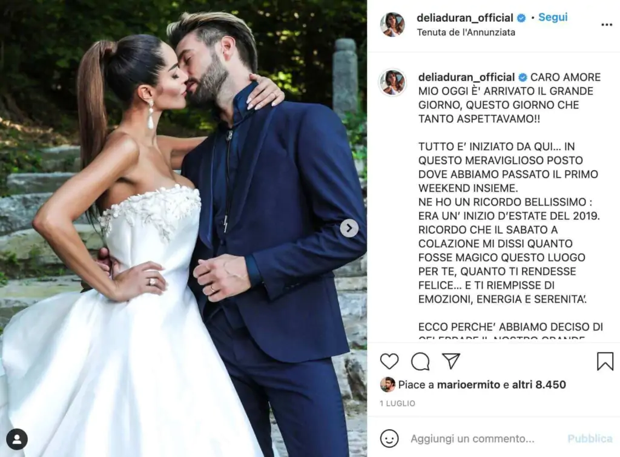Open marioermito small avatar beside likes

(387, 384)
